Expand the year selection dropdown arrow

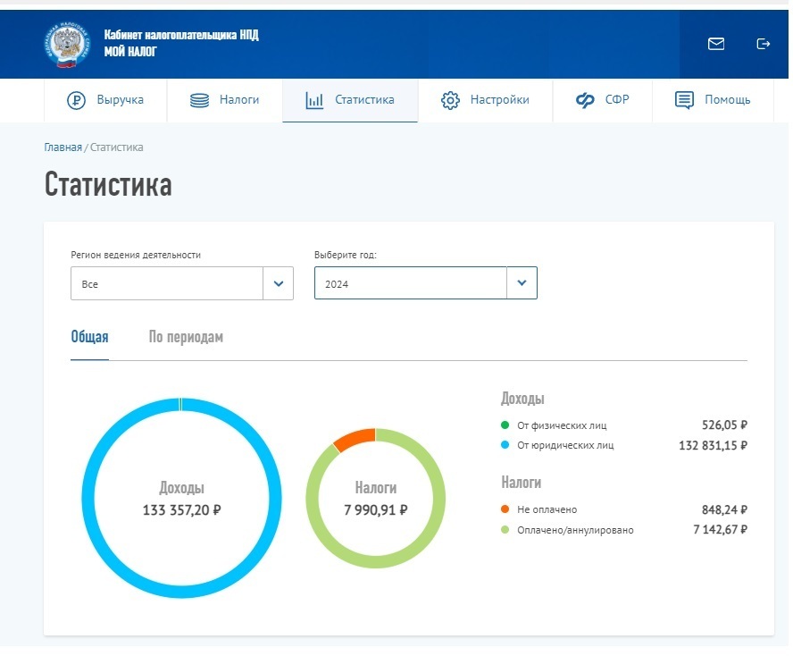click(x=522, y=283)
